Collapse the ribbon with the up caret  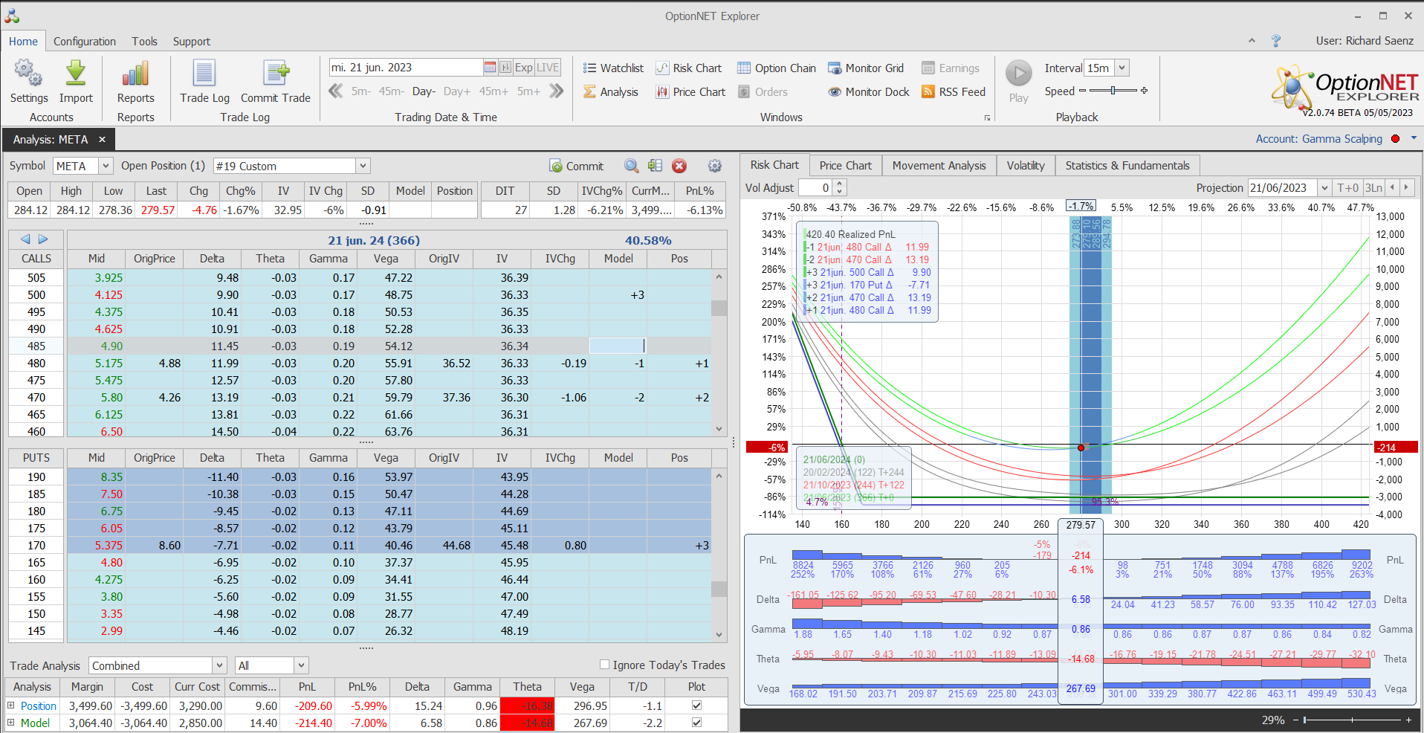(1252, 41)
